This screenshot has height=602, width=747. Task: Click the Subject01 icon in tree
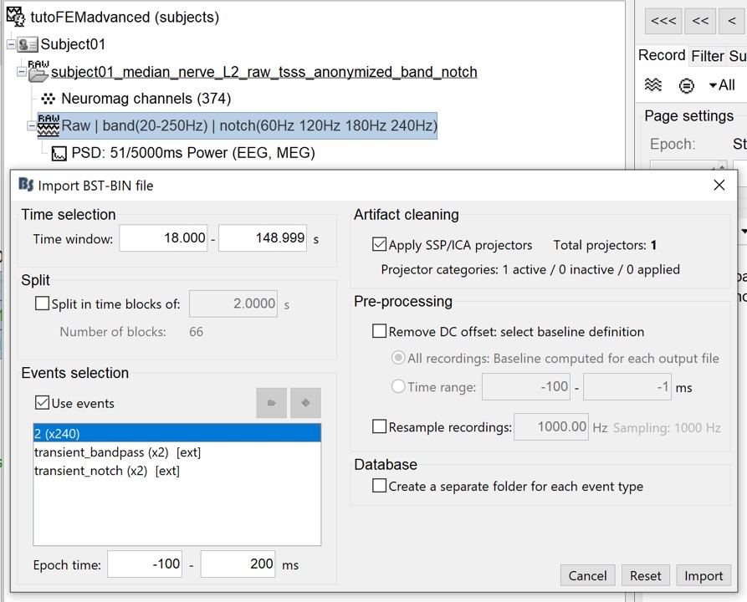point(28,45)
